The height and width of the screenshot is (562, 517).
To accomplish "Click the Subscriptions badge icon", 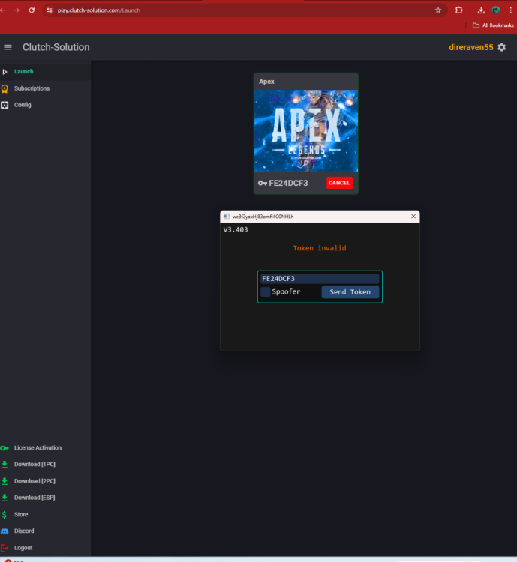I will [5, 88].
